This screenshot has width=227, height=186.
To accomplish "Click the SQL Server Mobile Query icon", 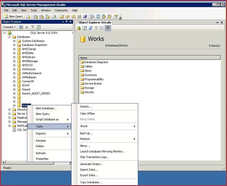I will click(x=54, y=16).
